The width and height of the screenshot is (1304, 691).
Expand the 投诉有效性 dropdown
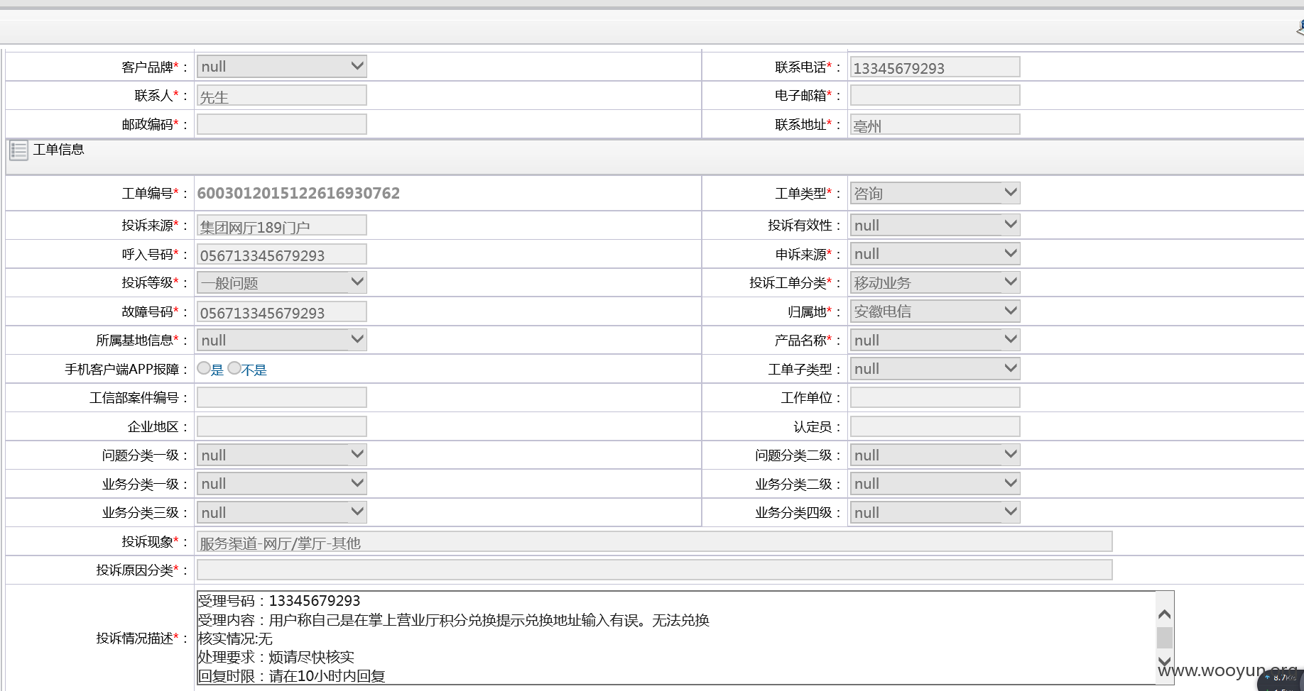coord(935,225)
